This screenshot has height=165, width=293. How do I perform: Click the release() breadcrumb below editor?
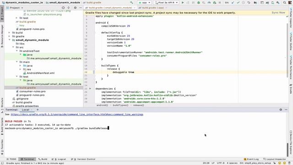(x=138, y=105)
